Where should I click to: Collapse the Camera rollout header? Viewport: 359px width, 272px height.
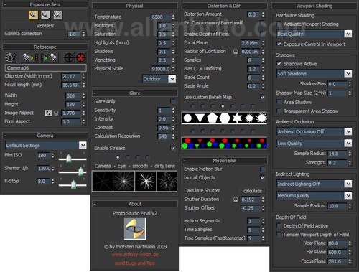[x=45, y=136]
